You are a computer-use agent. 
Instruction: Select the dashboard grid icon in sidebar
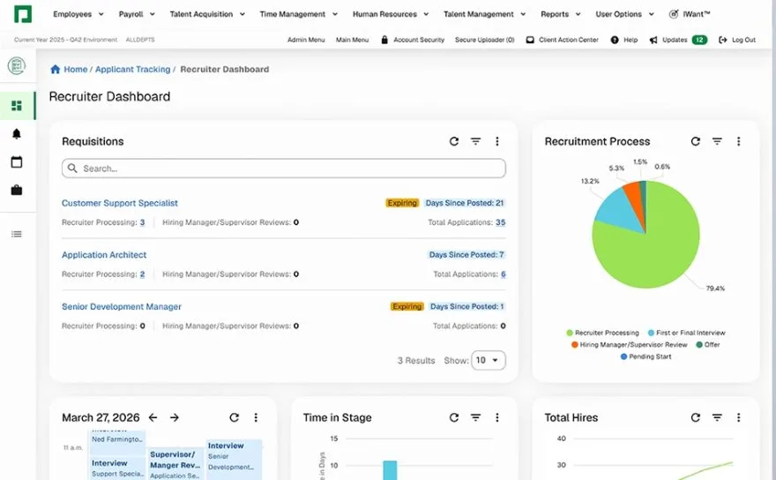(17, 106)
